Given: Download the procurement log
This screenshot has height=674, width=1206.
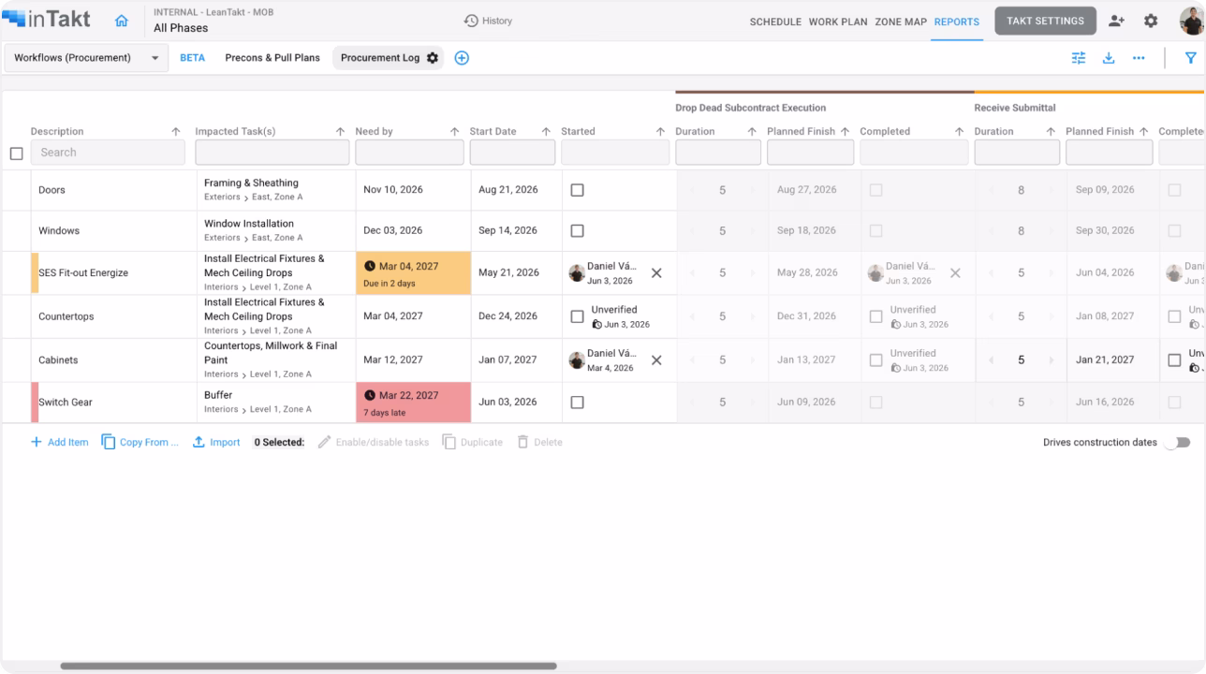Looking at the screenshot, I should (x=1109, y=58).
